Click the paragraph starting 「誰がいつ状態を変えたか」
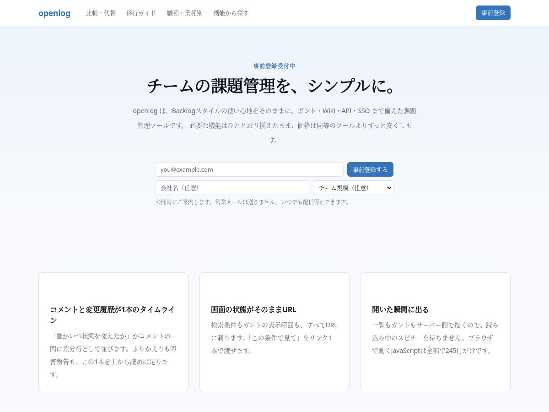The image size is (549, 412). click(x=113, y=355)
